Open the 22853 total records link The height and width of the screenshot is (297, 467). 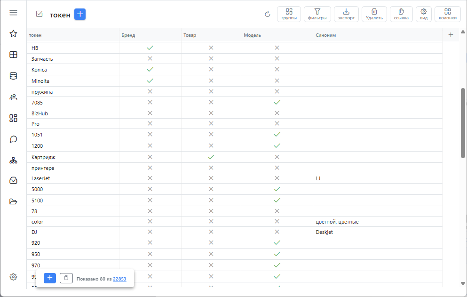[119, 279]
